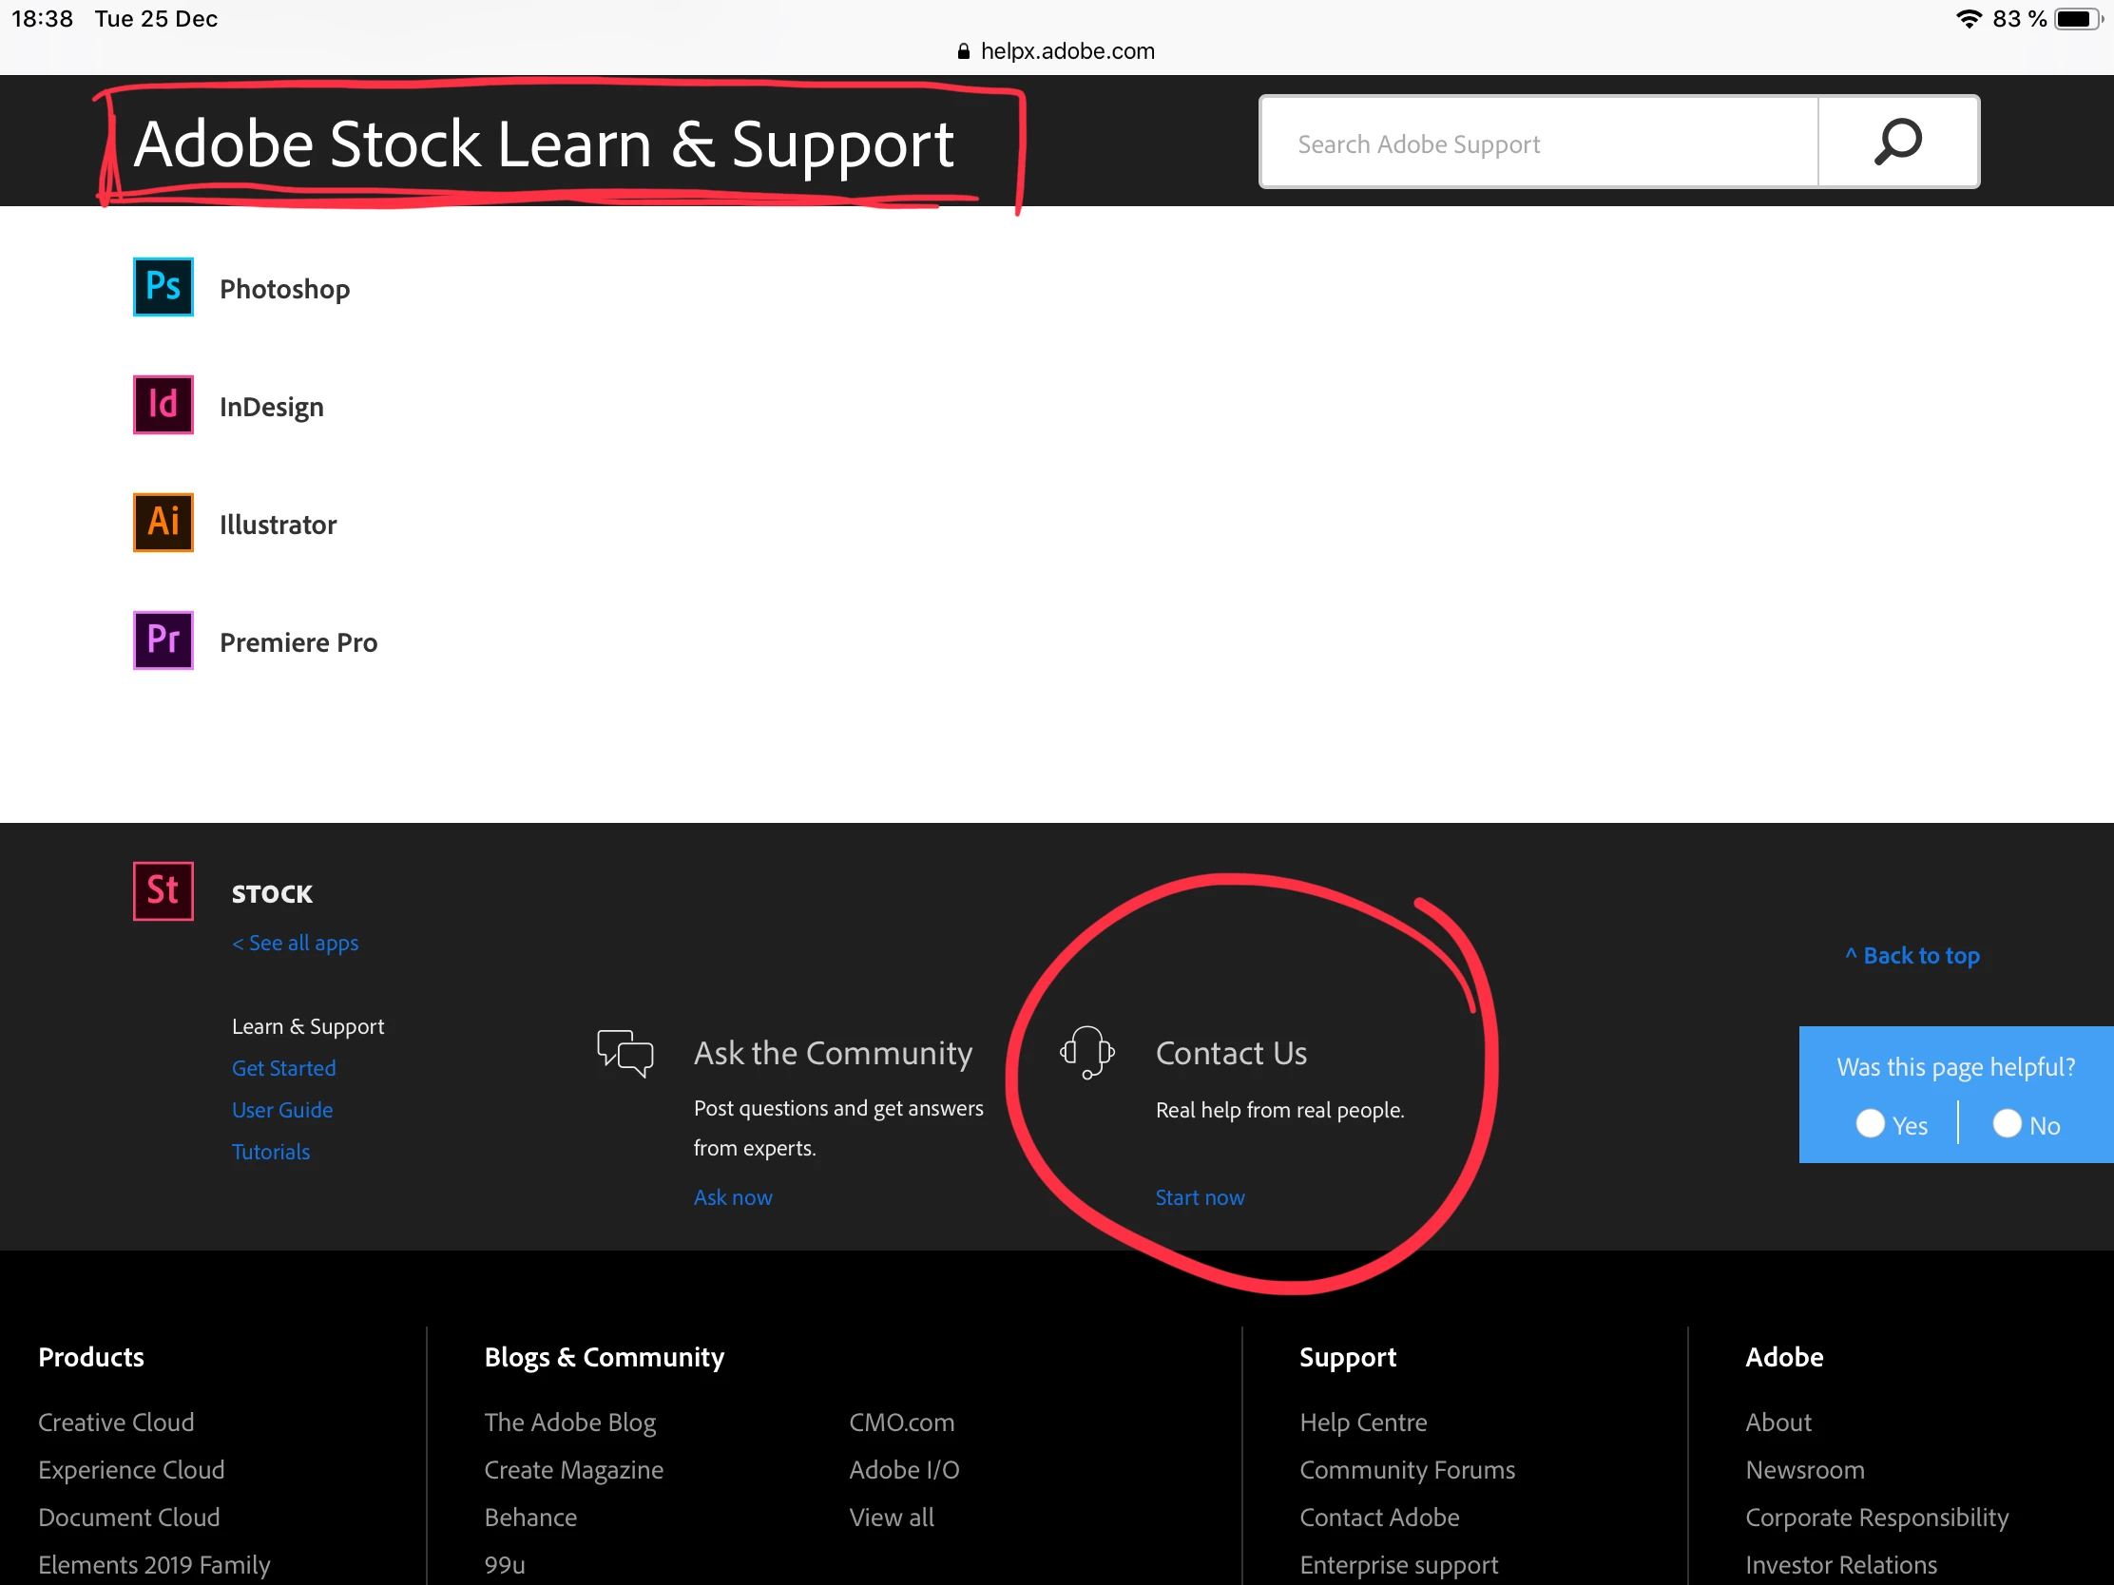Select No for page helpful
The image size is (2114, 1585).
[x=2007, y=1123]
